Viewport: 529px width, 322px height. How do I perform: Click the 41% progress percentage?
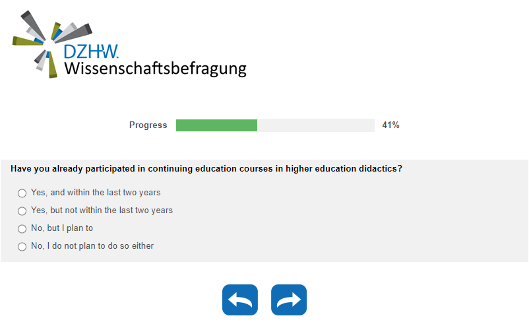coord(390,125)
